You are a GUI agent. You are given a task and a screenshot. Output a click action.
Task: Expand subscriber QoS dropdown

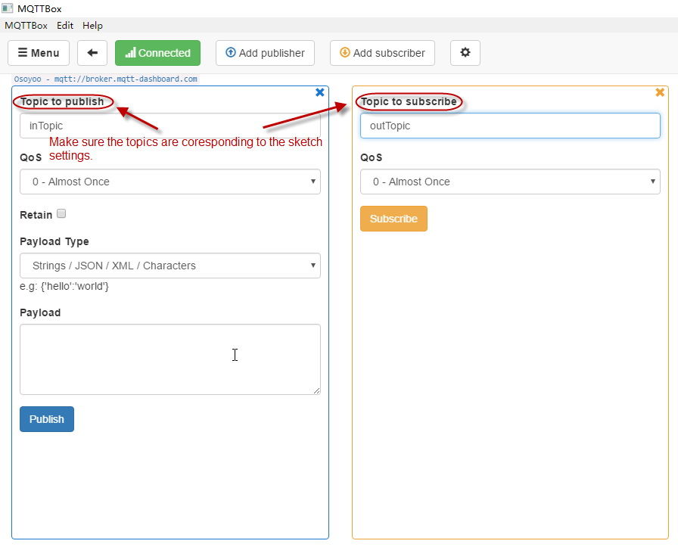tap(510, 182)
